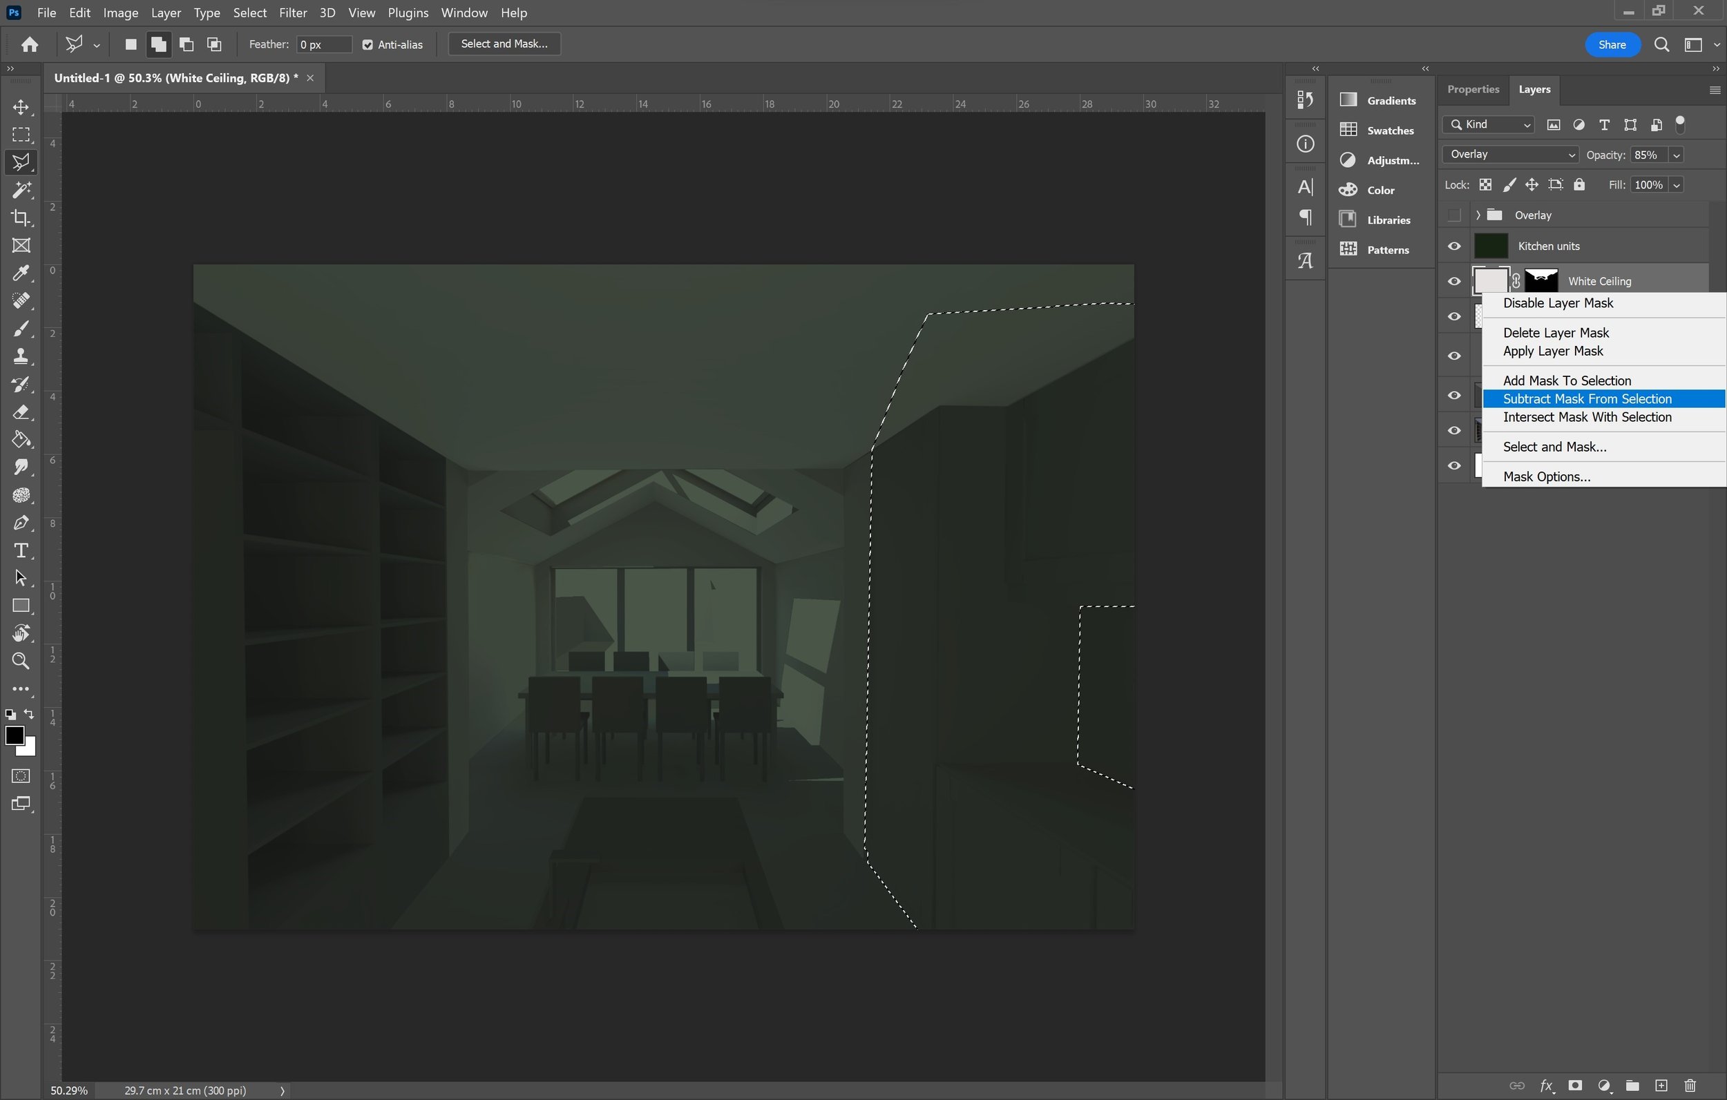Viewport: 1727px width, 1100px height.
Task: Toggle Lock image pixels
Action: click(x=1509, y=185)
